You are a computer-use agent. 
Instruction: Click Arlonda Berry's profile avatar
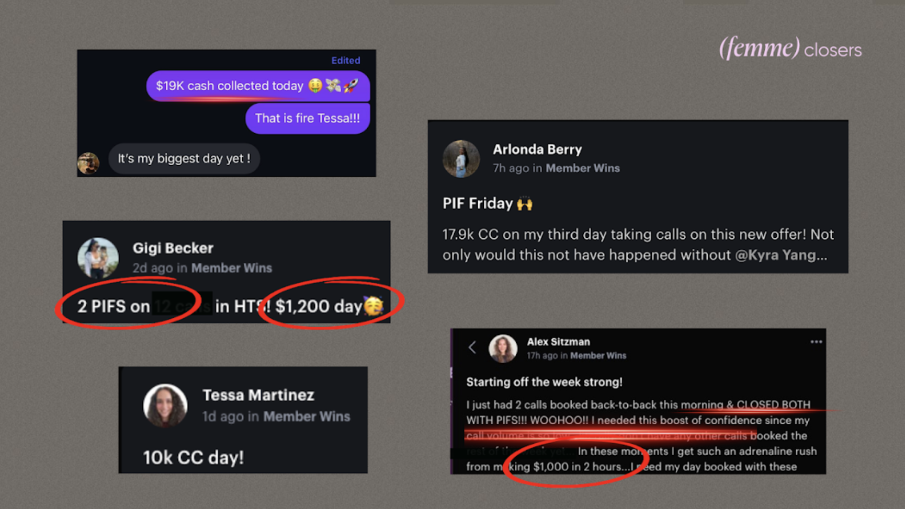click(x=461, y=159)
